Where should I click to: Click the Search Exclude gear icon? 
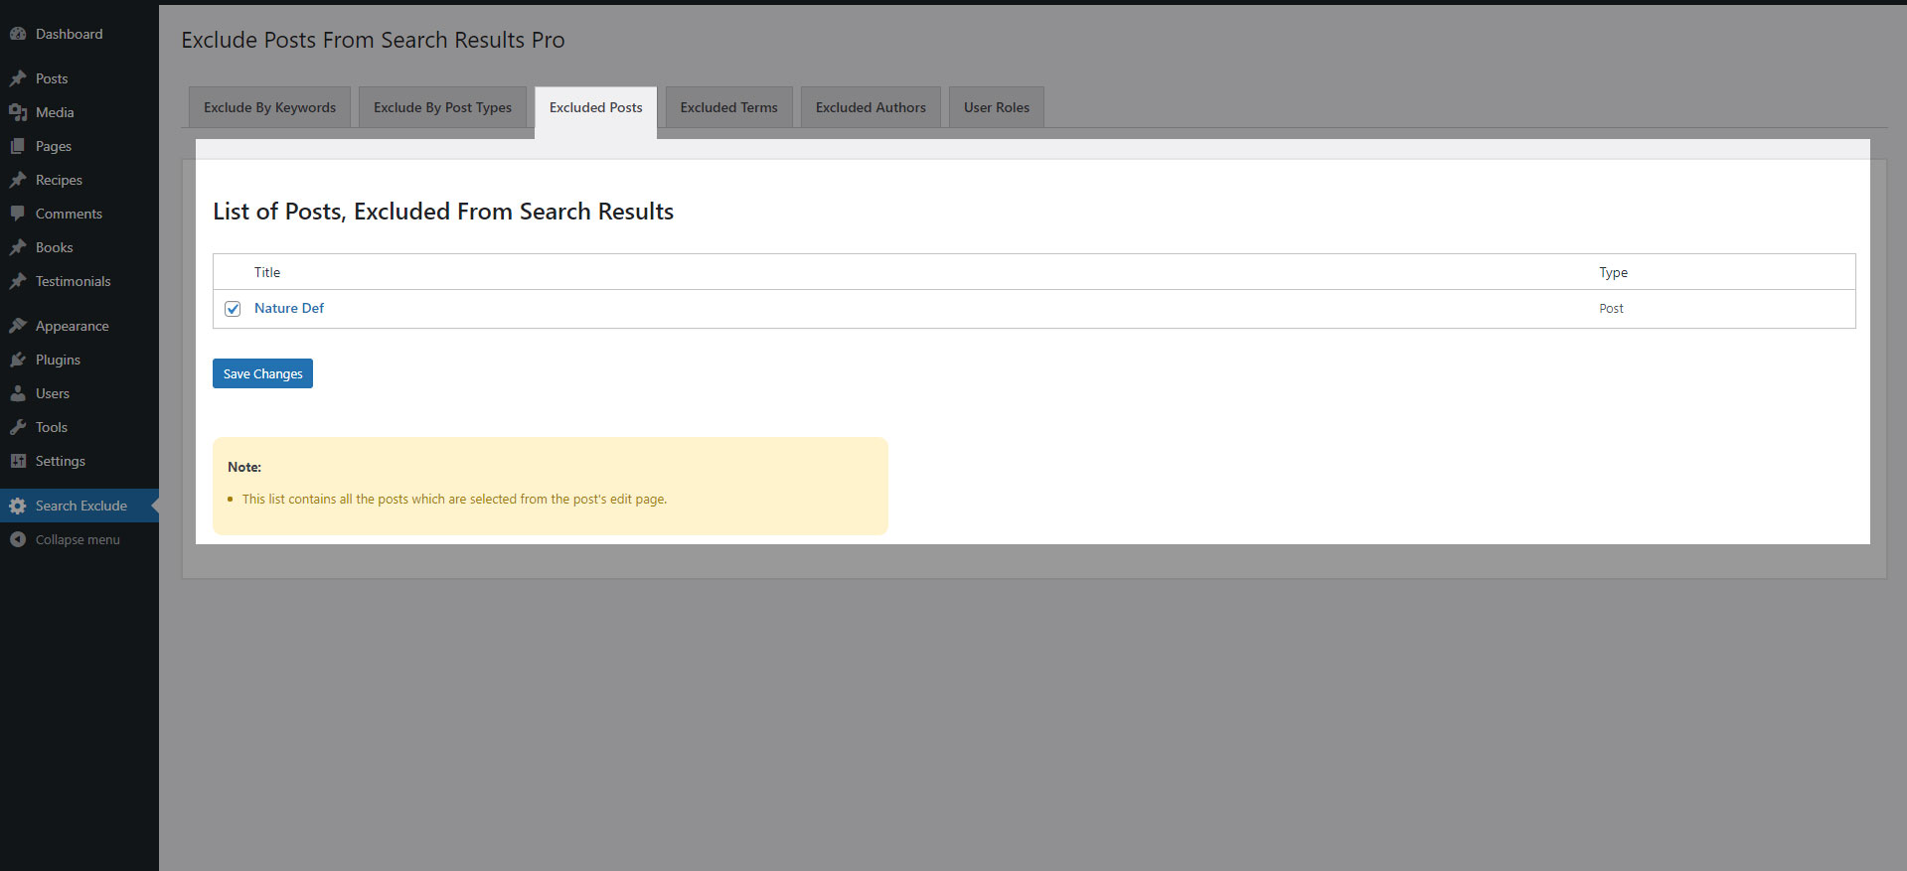18,506
